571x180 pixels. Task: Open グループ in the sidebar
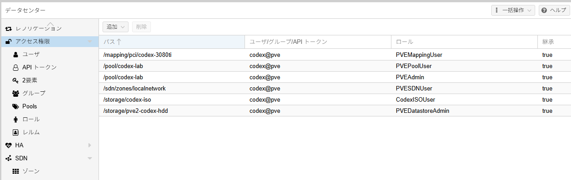coord(49,94)
